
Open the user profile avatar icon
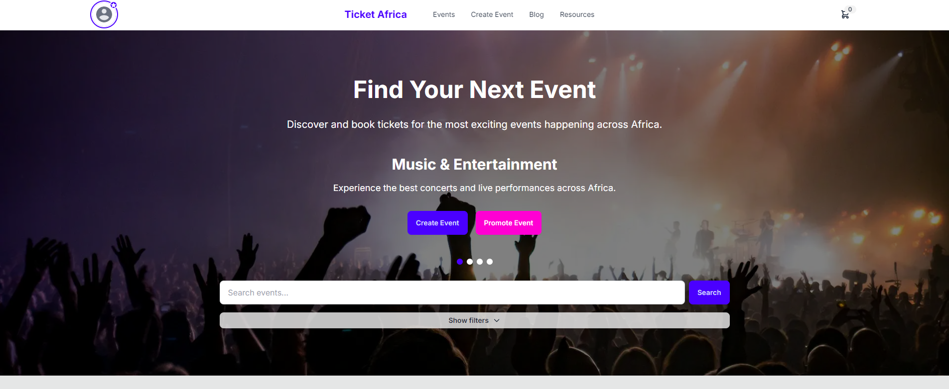click(x=104, y=14)
